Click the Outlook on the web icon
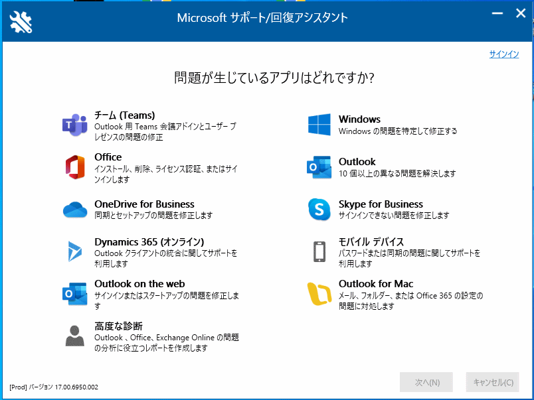534x400 pixels. click(74, 294)
